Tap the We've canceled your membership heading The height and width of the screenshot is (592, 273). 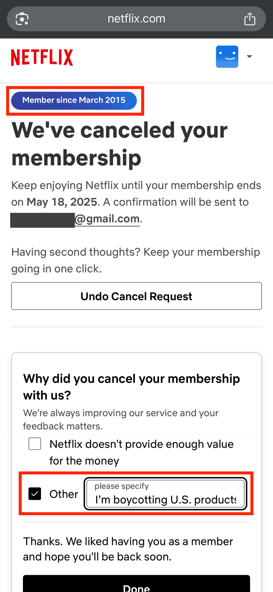coord(120,144)
